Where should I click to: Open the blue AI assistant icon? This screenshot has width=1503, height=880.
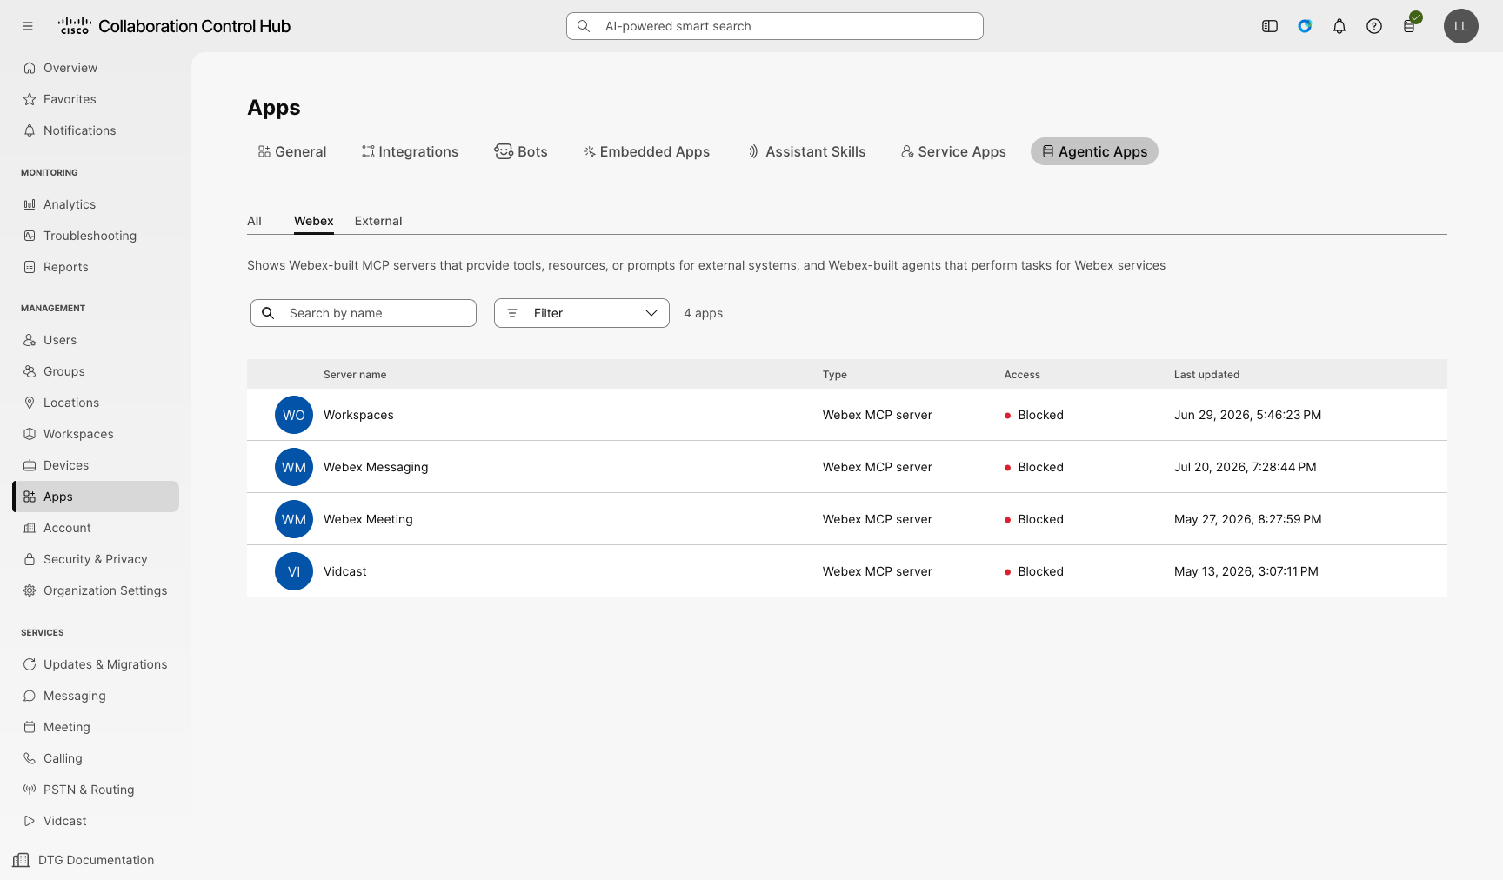click(x=1305, y=26)
